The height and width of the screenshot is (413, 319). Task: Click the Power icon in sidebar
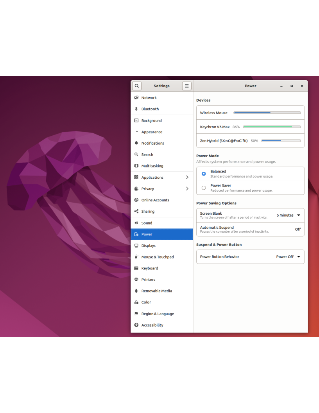136,234
